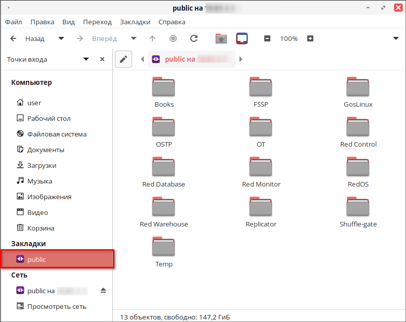Open Документы in sidebar
Screen dimensions: 406x322
point(57,150)
